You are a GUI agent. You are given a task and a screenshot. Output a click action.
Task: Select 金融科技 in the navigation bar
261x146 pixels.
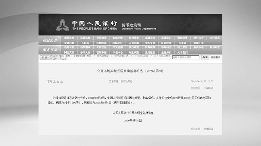point(69,43)
